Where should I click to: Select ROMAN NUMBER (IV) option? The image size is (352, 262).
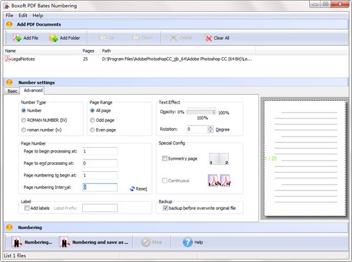point(23,120)
